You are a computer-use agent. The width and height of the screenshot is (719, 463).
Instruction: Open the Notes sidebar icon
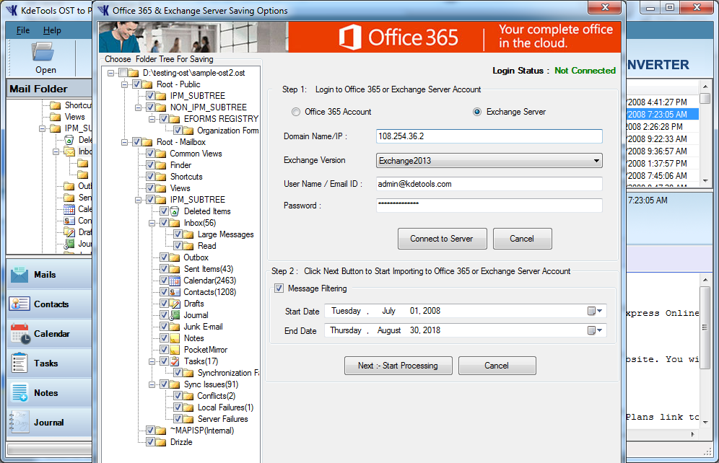19,393
